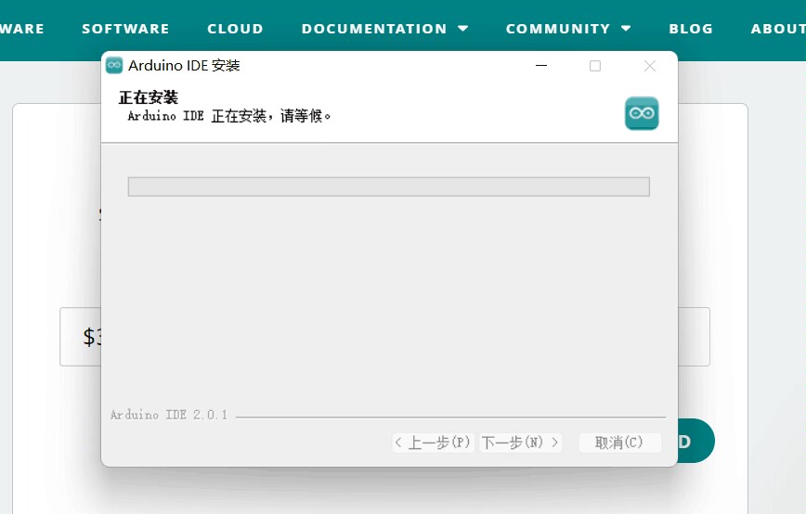Image resolution: width=806 pixels, height=514 pixels.
Task: Minimize the Arduino IDE installer window
Action: (541, 66)
